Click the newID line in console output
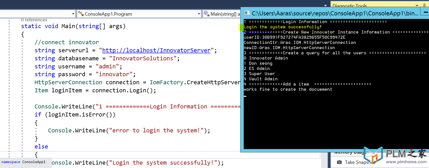 289,48
